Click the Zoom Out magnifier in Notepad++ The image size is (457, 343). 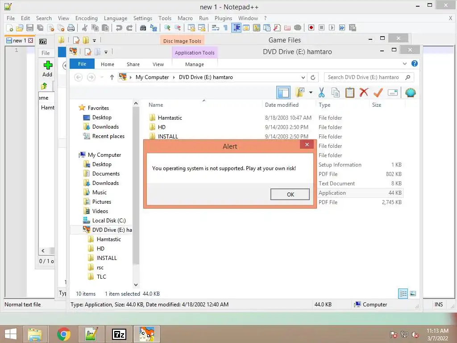[x=178, y=28]
